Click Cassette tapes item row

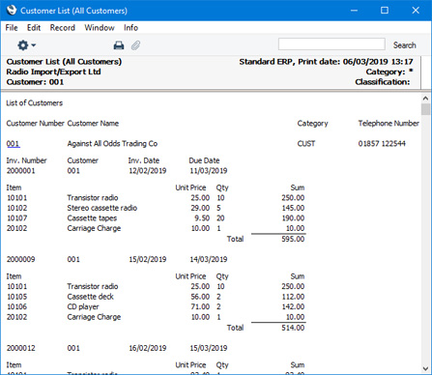click(156, 218)
